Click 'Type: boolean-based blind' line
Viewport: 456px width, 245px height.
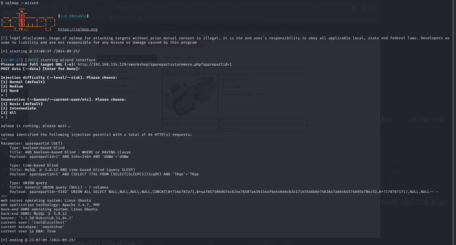pos(37,148)
